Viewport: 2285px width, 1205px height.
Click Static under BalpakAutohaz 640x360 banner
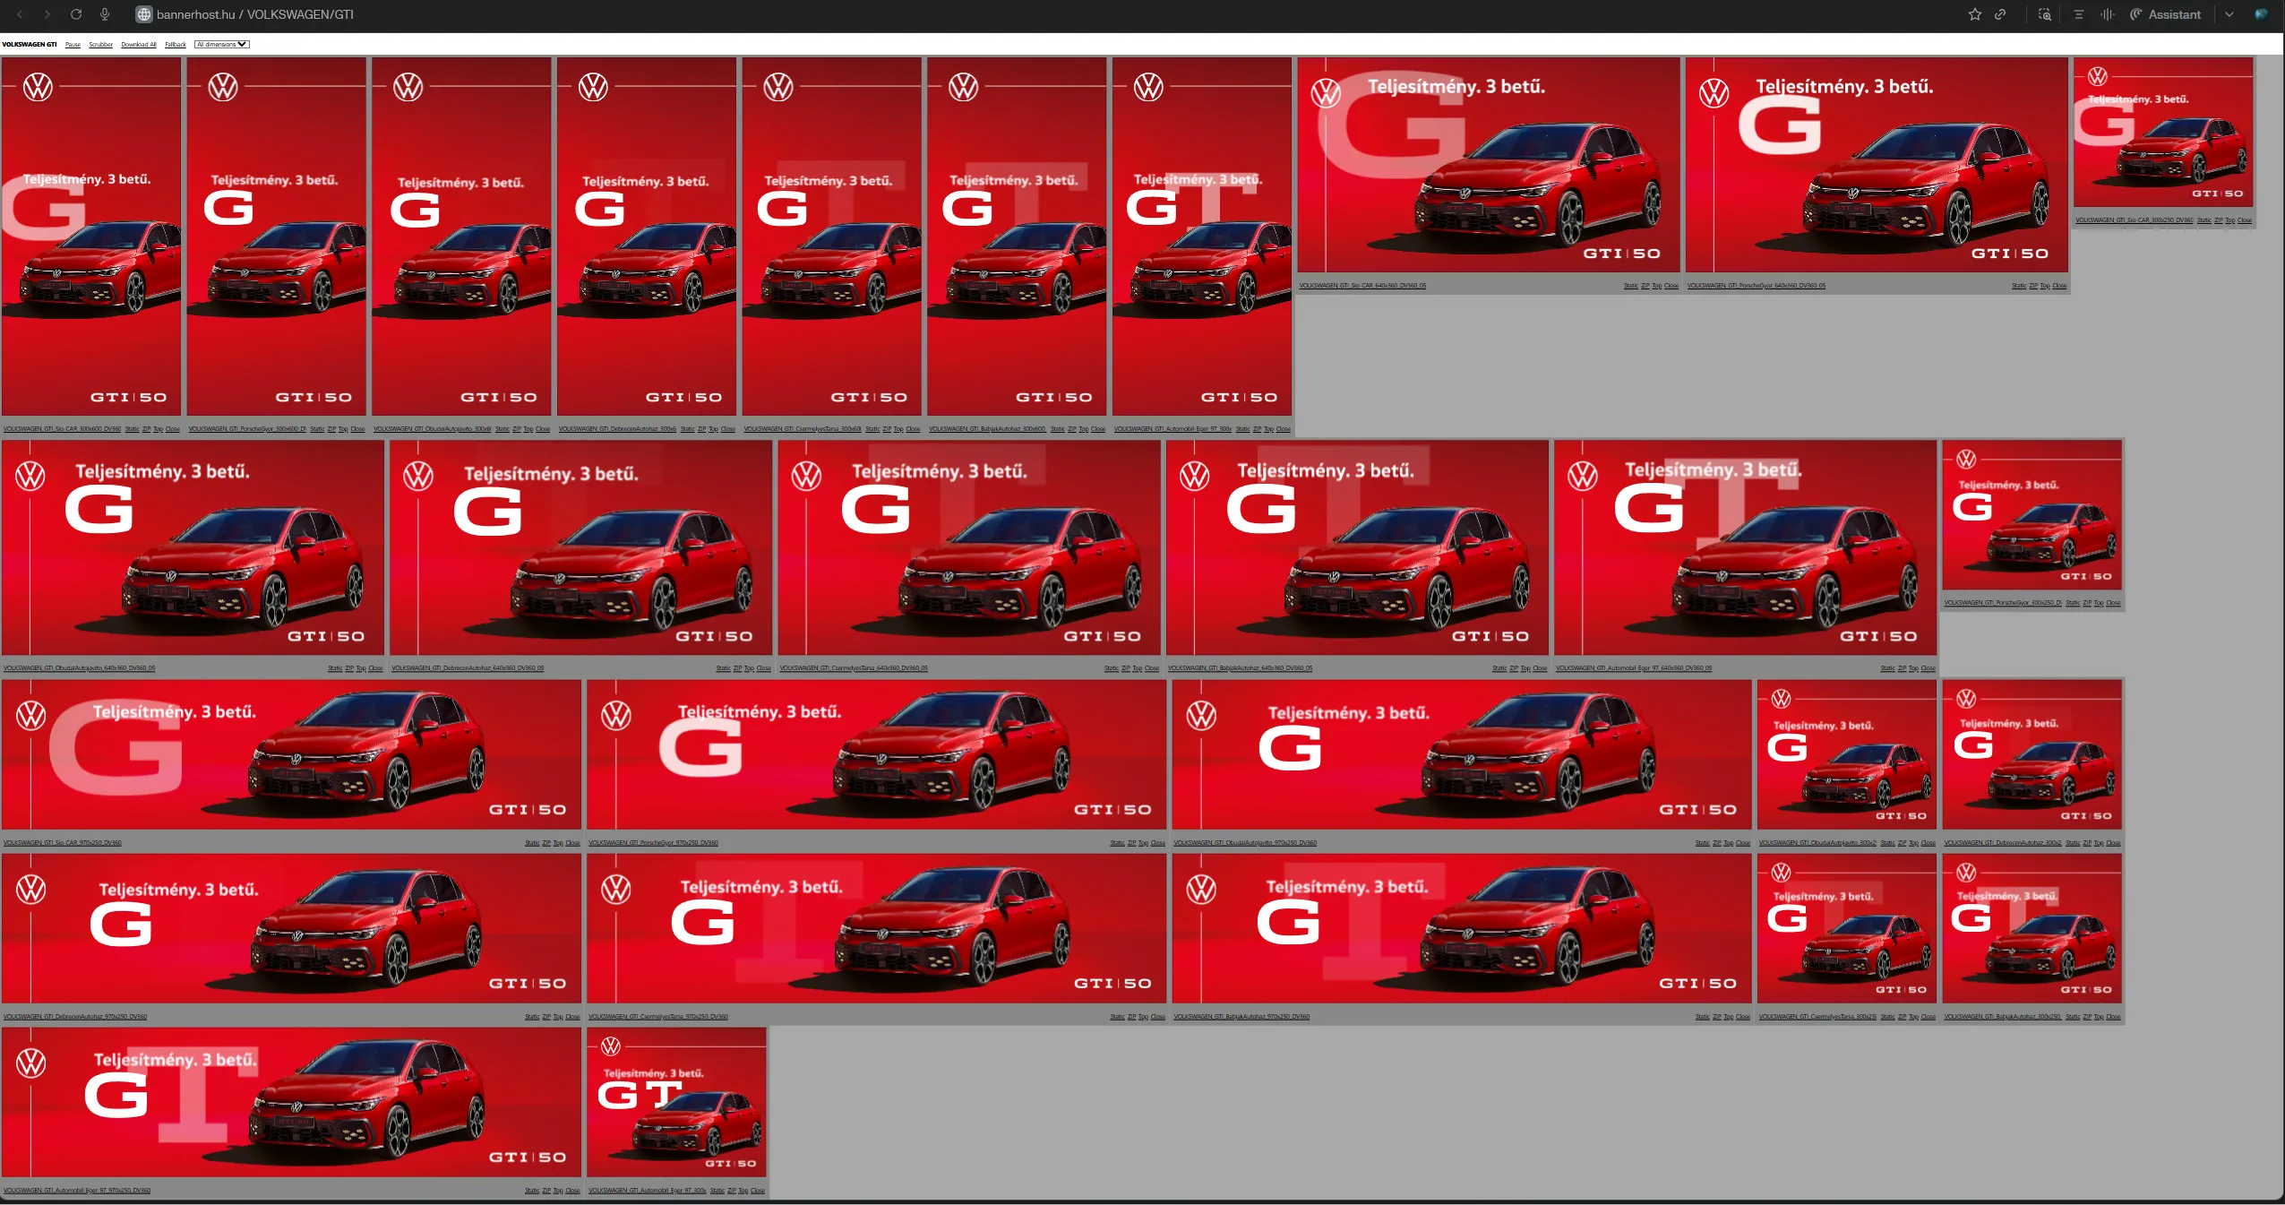[x=1499, y=668]
